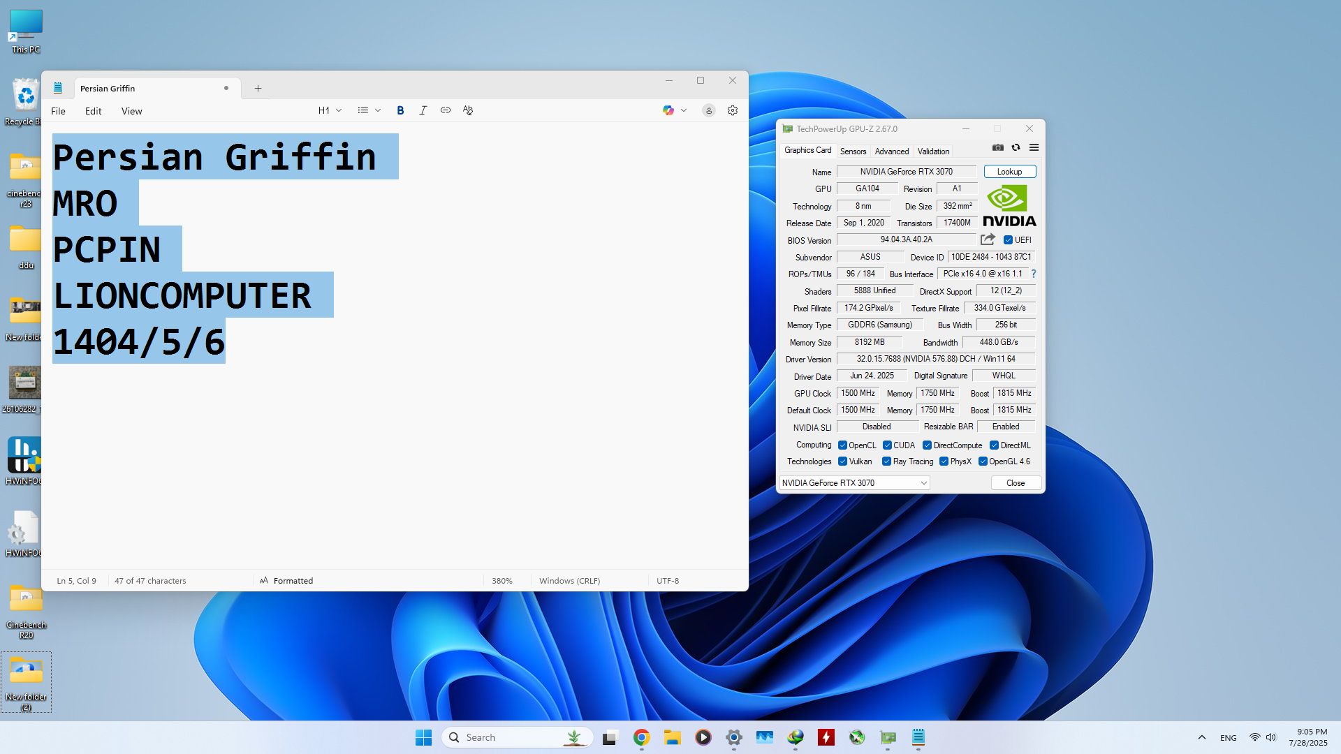The width and height of the screenshot is (1341, 754).
Task: Click the GPU Name field
Action: pos(906,172)
